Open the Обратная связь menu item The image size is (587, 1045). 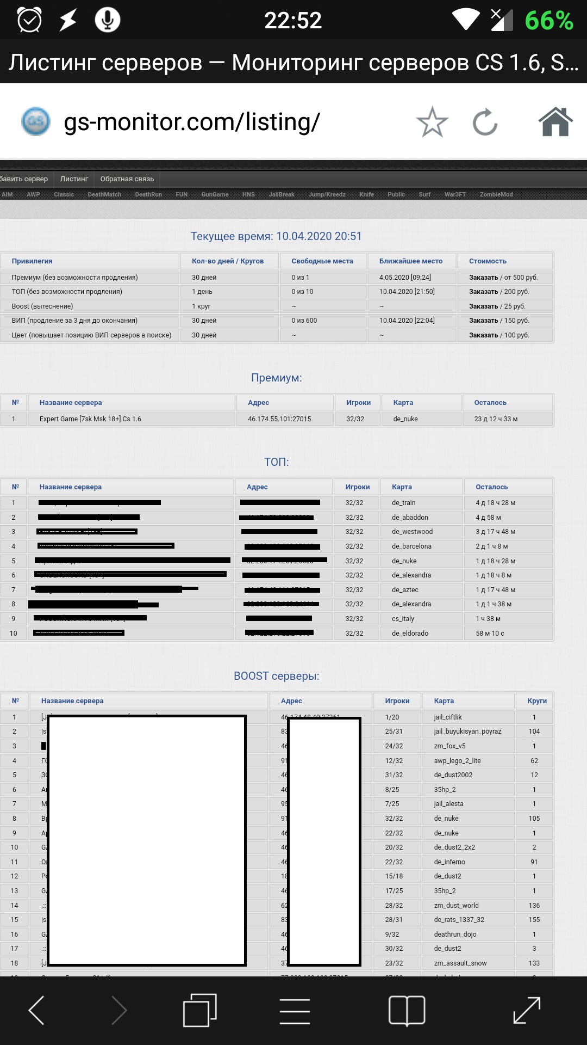pos(127,179)
